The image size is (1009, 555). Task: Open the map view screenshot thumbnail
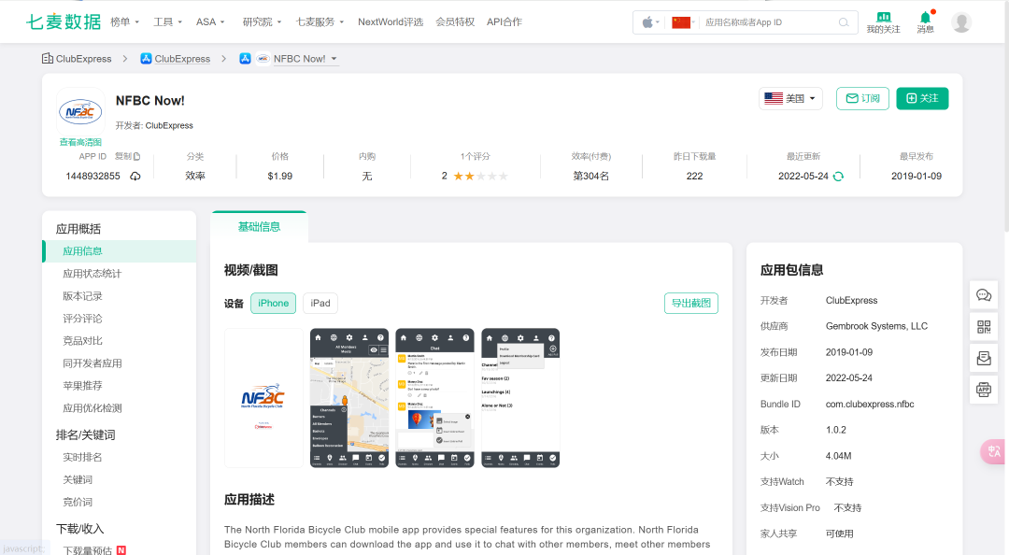click(x=349, y=398)
